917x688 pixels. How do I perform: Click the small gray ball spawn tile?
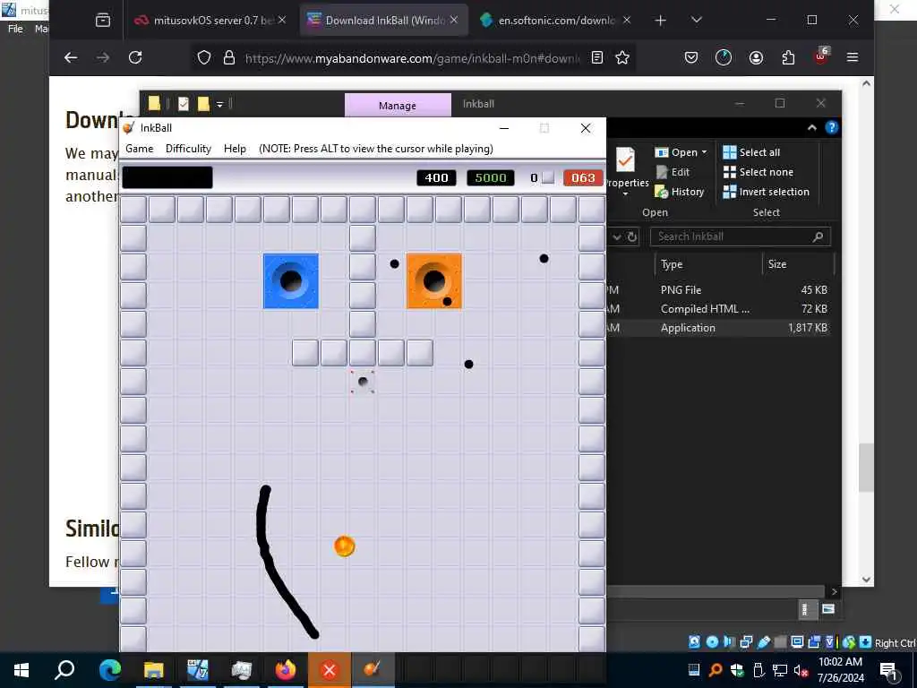pos(363,382)
